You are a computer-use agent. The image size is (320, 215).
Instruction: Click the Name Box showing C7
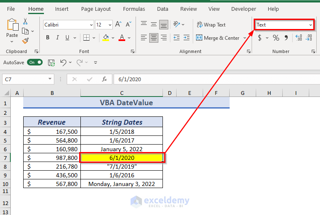coord(28,79)
